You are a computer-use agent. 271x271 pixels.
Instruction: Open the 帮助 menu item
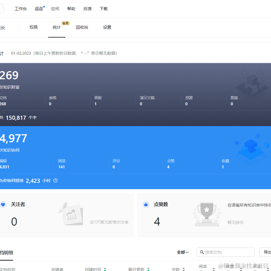click(71, 8)
